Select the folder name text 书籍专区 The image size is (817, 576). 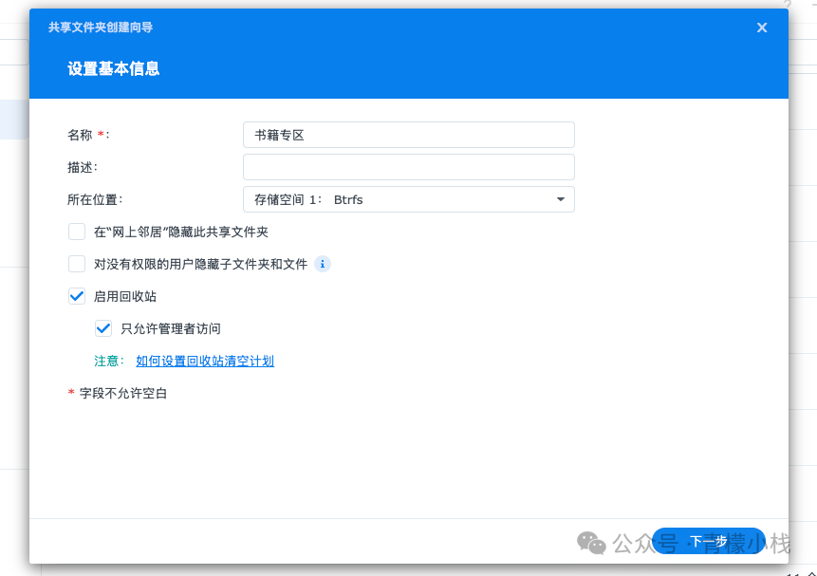click(x=275, y=134)
